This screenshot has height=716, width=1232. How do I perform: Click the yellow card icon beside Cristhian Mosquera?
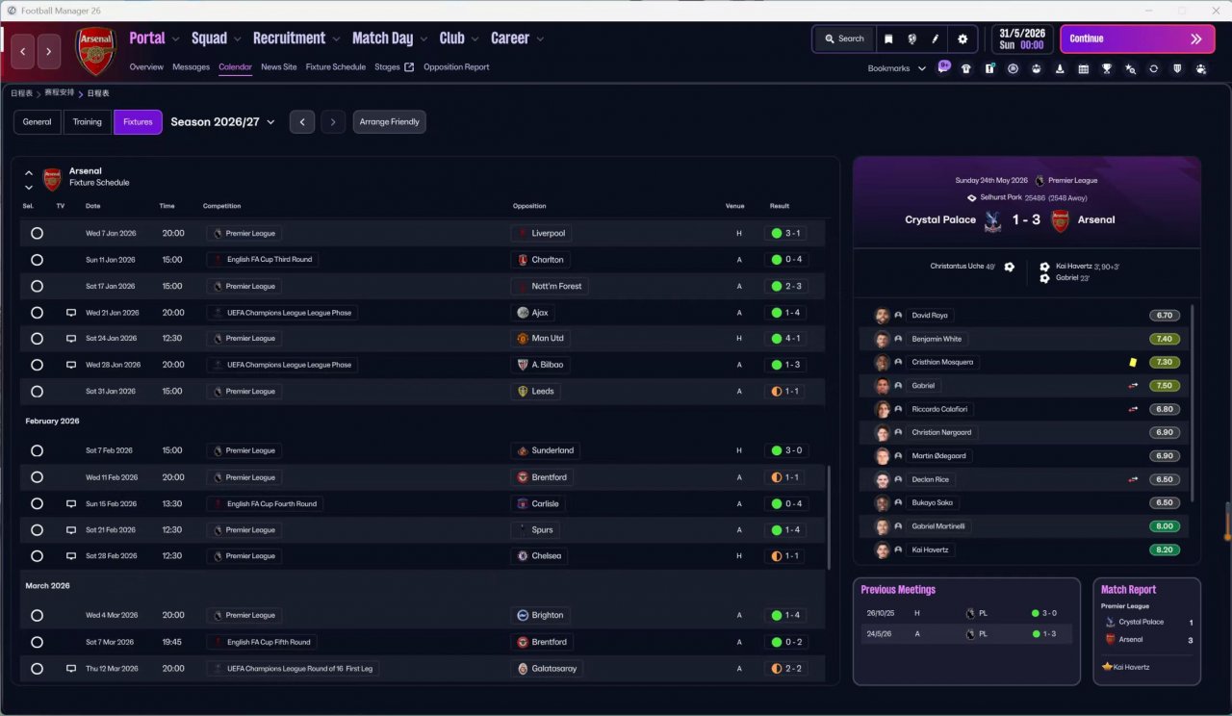click(1133, 363)
